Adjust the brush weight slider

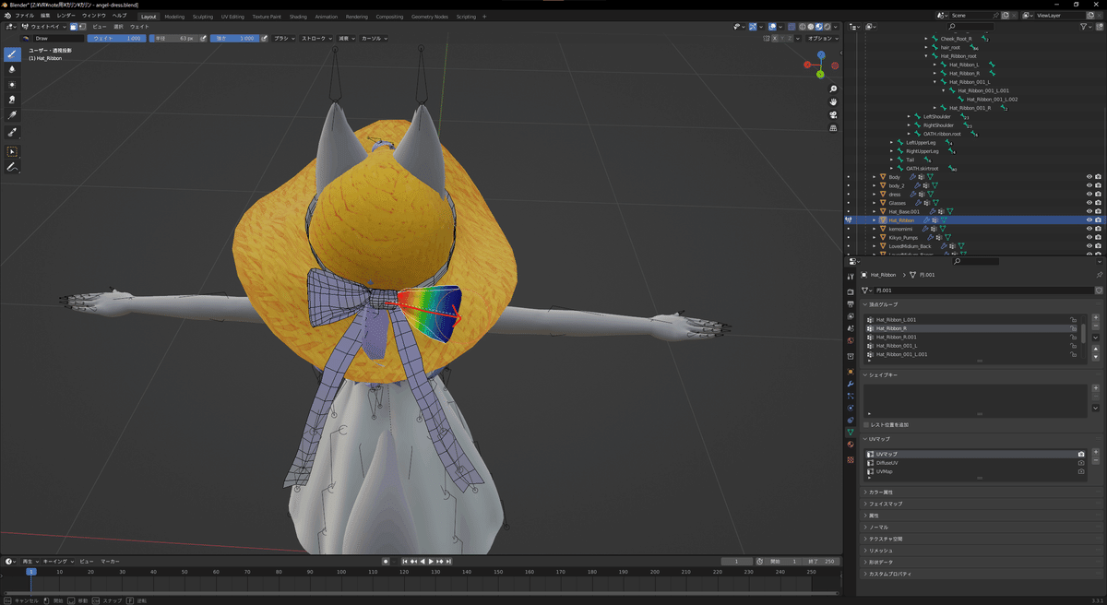coord(117,39)
